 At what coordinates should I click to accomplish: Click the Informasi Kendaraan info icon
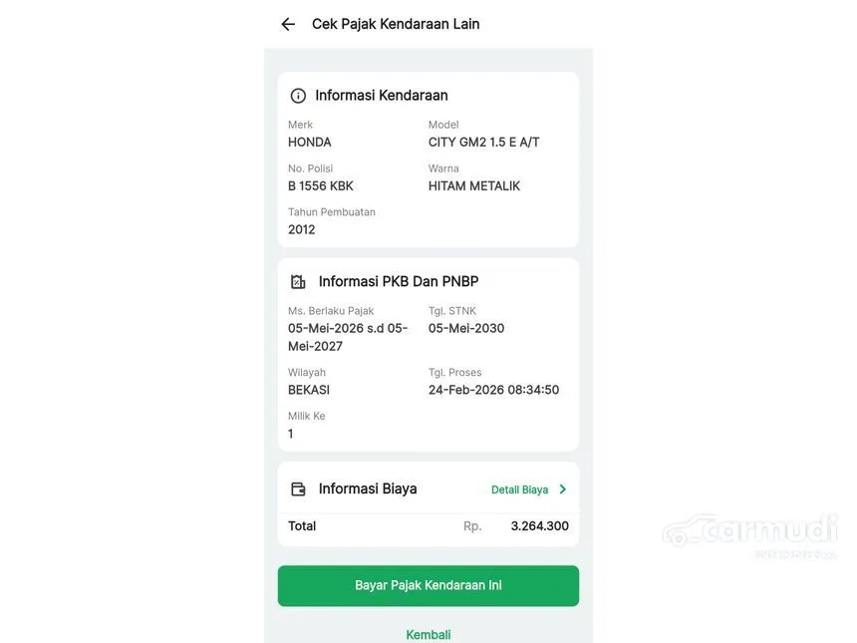(x=298, y=96)
